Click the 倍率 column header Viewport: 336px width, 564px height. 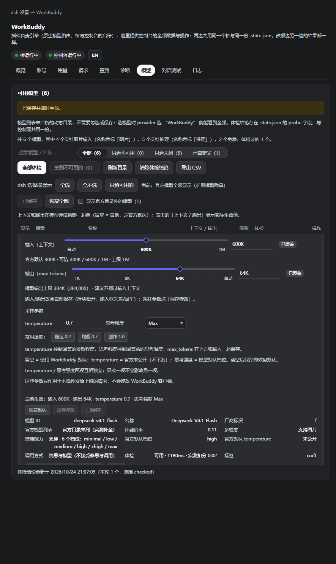[x=244, y=228]
